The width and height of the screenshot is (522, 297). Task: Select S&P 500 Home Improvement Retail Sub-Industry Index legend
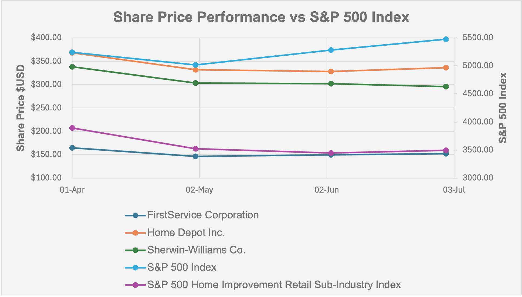[x=274, y=285]
